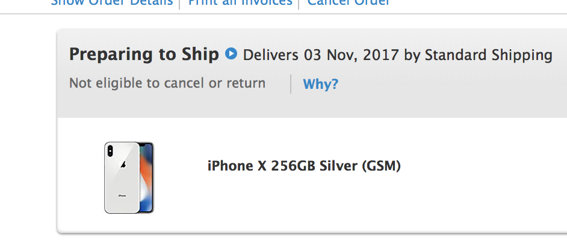The height and width of the screenshot is (245, 567).
Task: Open the iPhone X silver product thumbnail
Action: point(129,178)
